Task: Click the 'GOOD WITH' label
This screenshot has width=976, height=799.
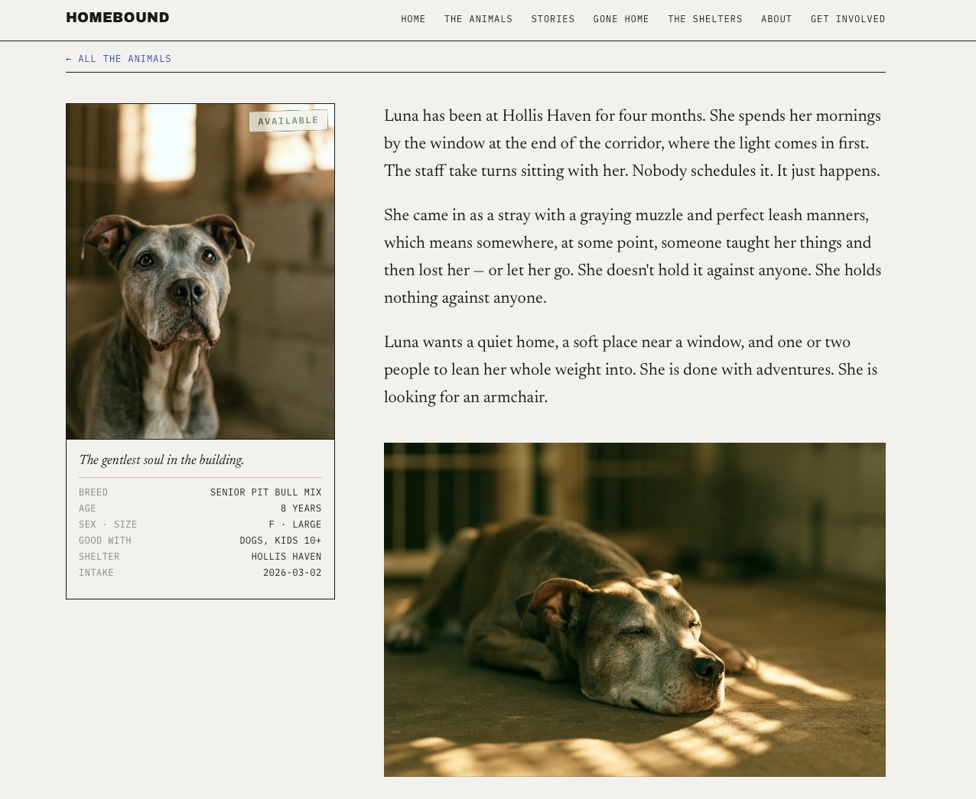Action: point(105,541)
